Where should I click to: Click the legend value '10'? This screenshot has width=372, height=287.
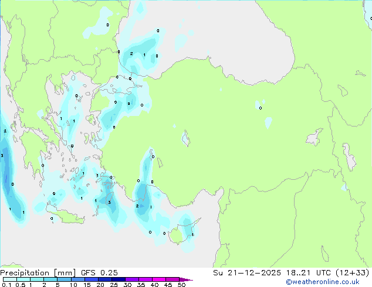(x=73, y=285)
